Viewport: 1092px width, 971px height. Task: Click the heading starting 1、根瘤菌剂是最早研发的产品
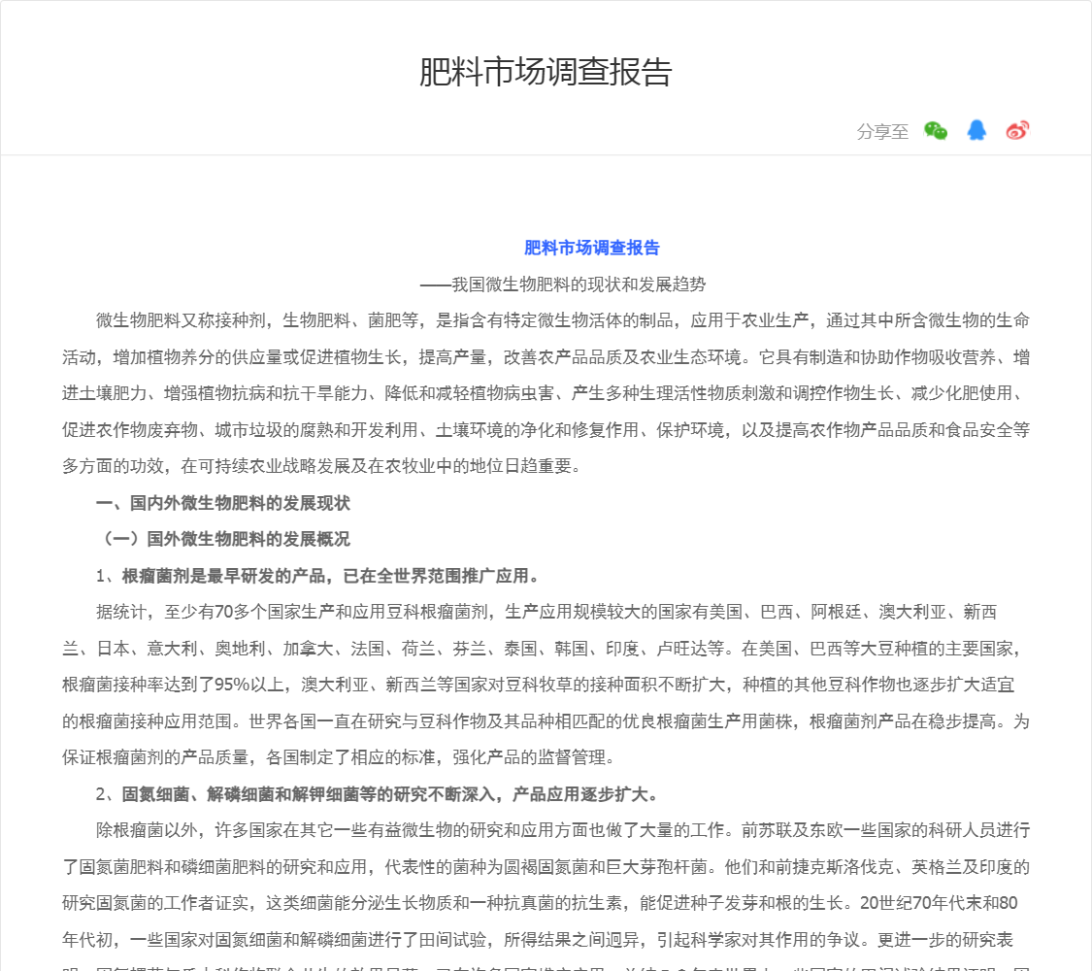[x=319, y=576]
